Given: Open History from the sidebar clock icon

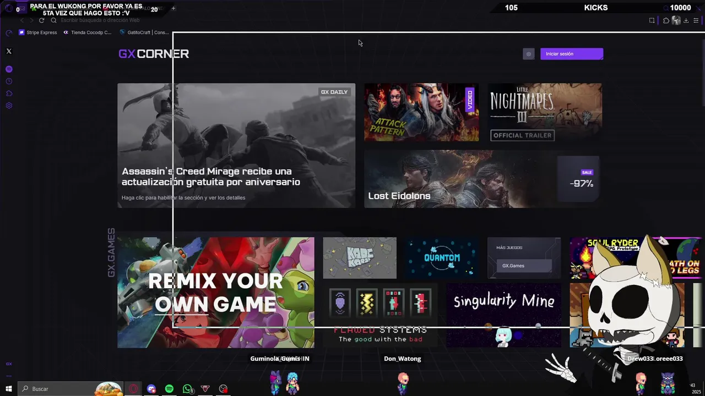Looking at the screenshot, I should pos(9,81).
